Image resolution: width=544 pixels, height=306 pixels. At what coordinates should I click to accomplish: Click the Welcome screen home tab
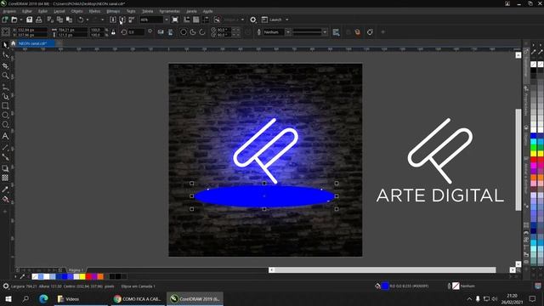(x=14, y=43)
